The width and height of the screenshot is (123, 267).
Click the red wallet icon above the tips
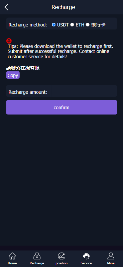(x=9, y=41)
